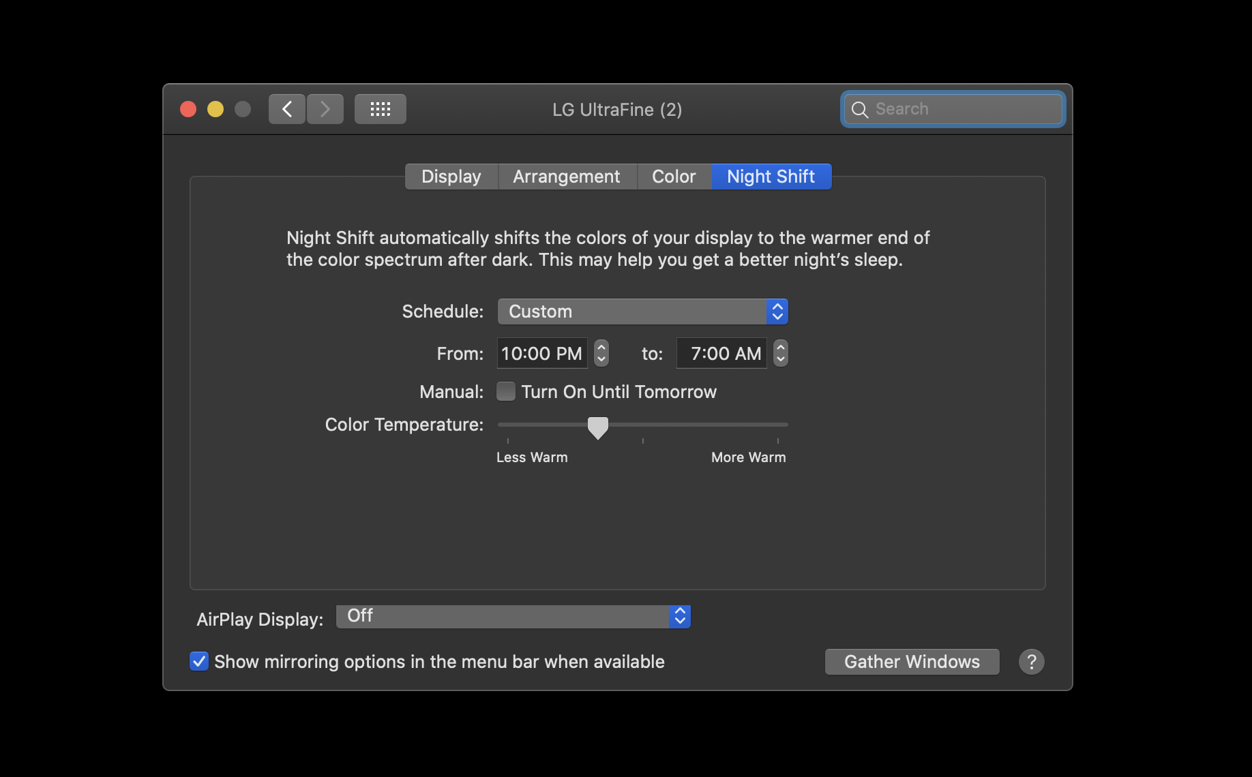Click the LG UltraFine (2) window title
The height and width of the screenshot is (777, 1252).
coord(617,110)
